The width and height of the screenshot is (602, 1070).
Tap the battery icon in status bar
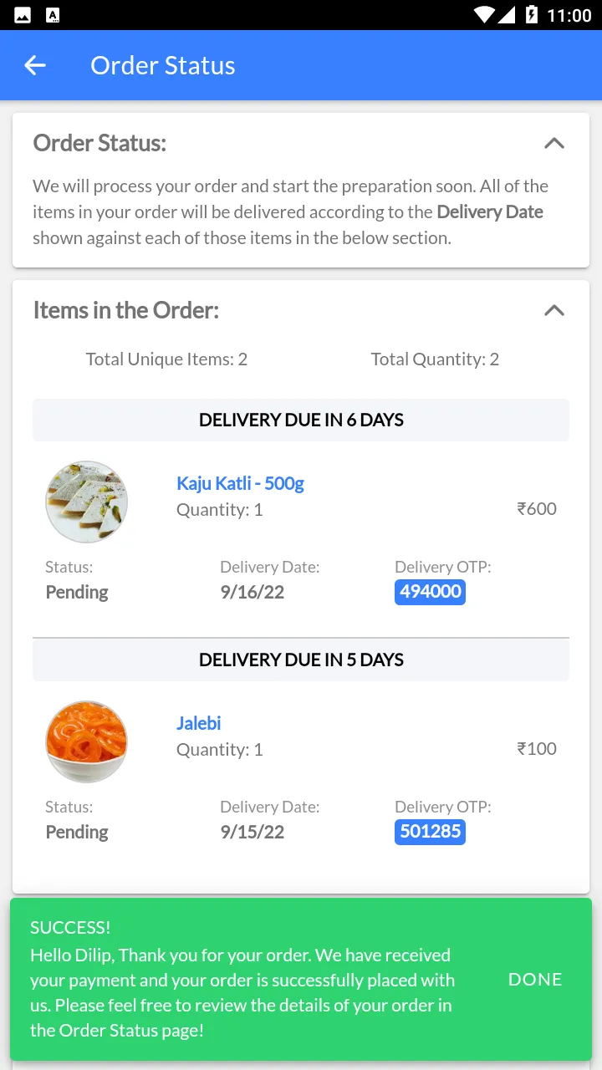[531, 15]
